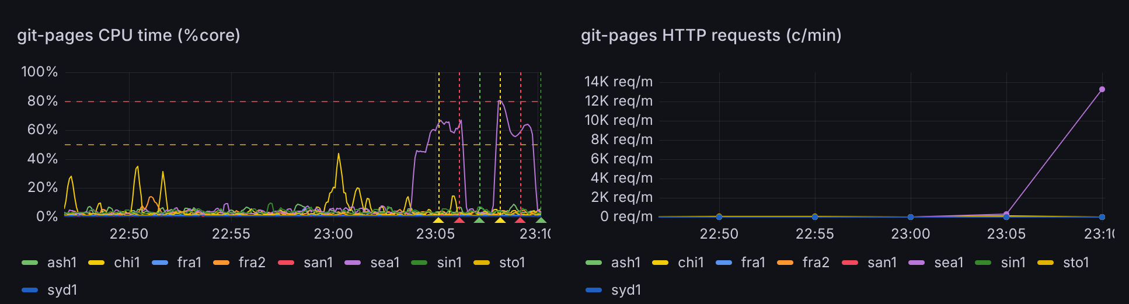Open the git-pages HTTP requests panel title menu

click(x=711, y=36)
